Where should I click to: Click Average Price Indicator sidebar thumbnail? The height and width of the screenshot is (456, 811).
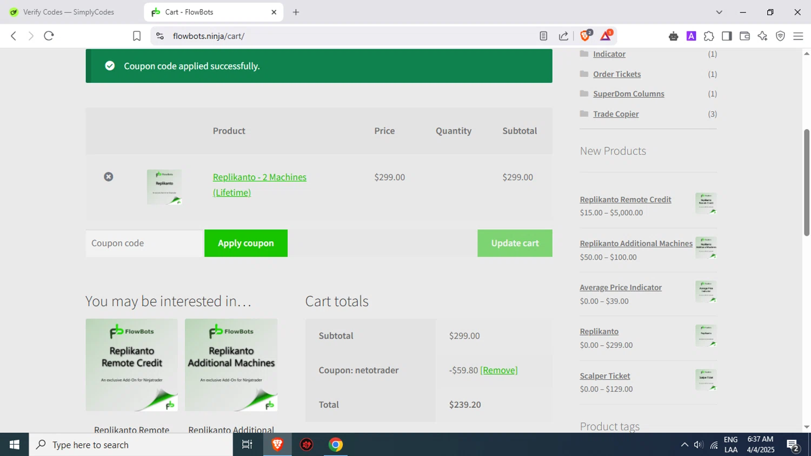tap(706, 292)
